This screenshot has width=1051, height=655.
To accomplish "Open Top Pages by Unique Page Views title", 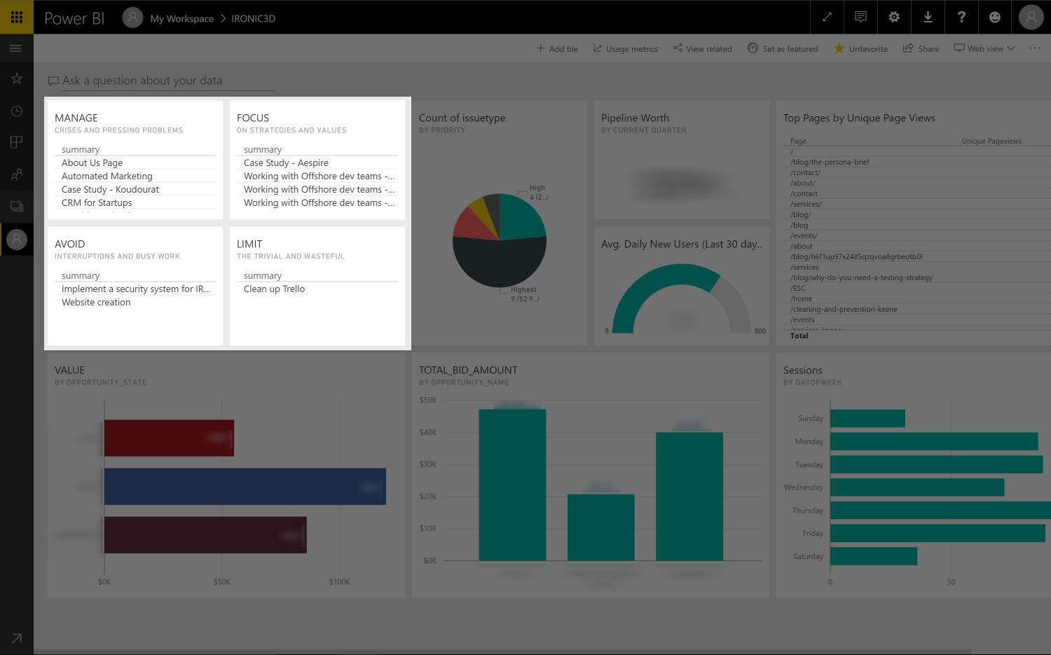I will tap(859, 118).
